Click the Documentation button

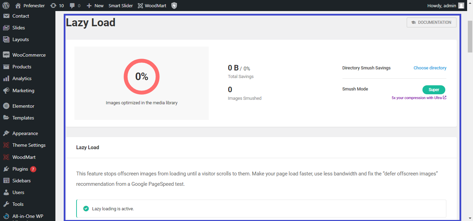[431, 22]
